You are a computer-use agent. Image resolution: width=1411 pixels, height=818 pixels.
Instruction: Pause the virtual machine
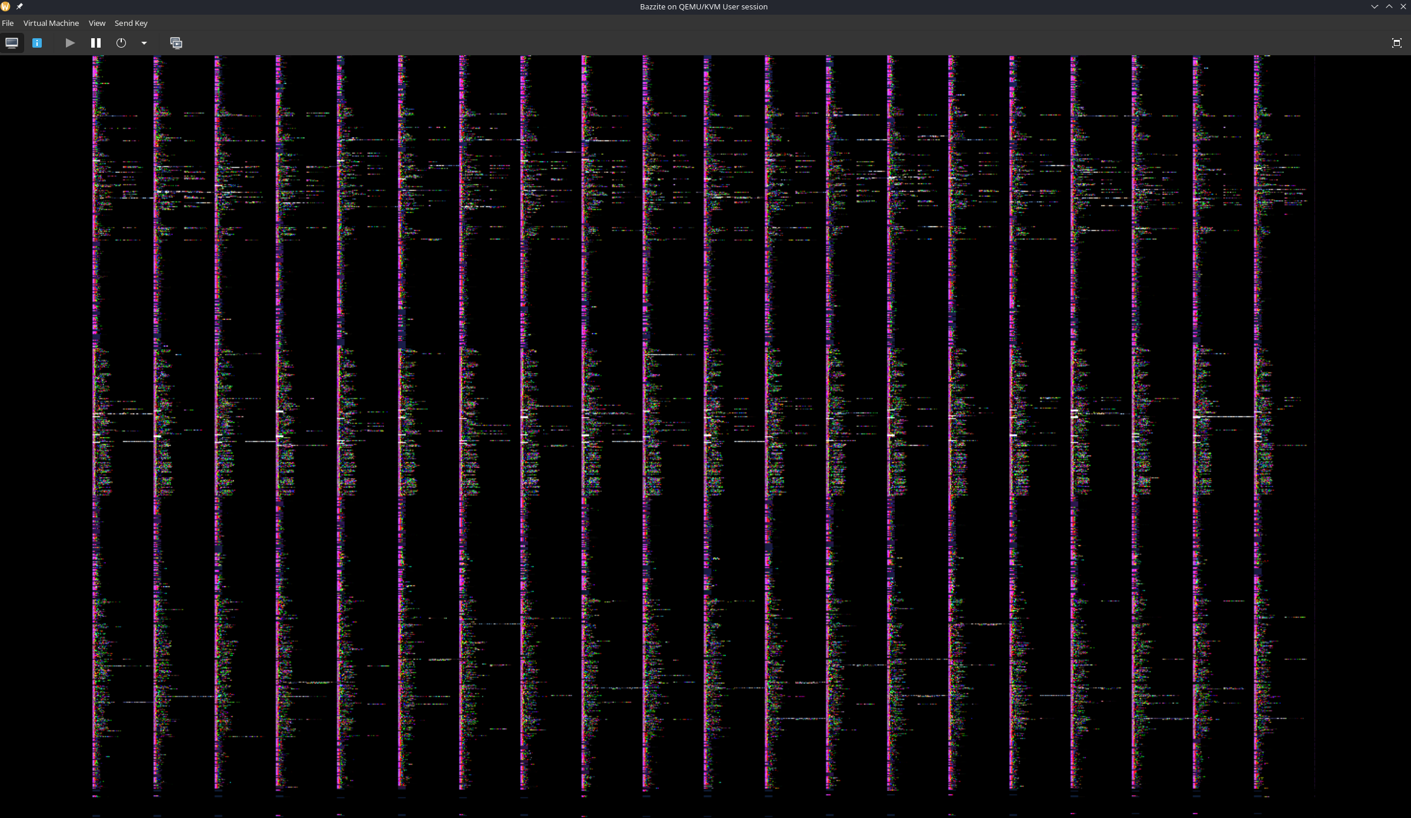click(x=96, y=43)
